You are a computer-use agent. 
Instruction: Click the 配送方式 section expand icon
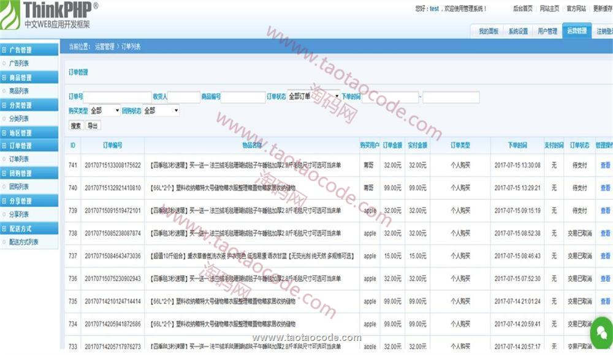(4, 228)
